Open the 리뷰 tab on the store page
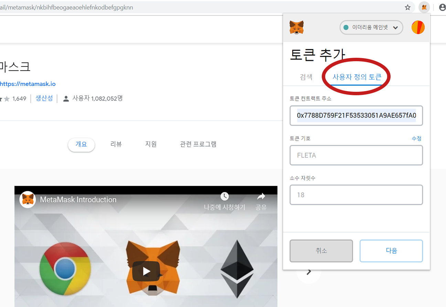The height and width of the screenshot is (307, 446). click(x=116, y=144)
